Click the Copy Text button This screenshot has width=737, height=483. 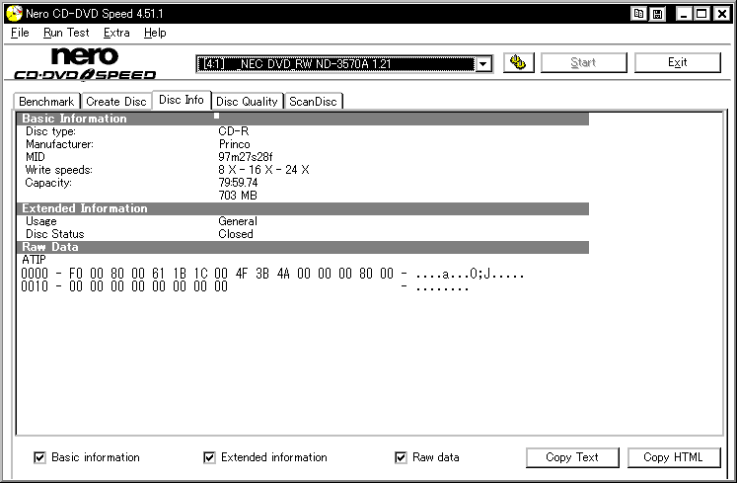tap(572, 457)
